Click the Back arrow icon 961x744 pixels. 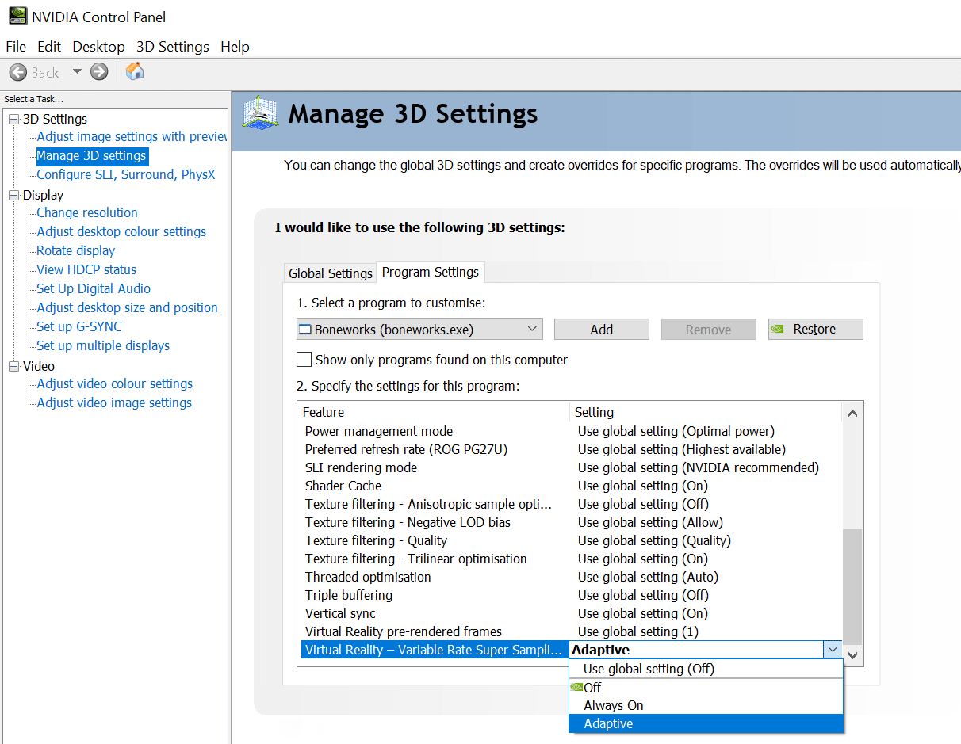[x=18, y=72]
